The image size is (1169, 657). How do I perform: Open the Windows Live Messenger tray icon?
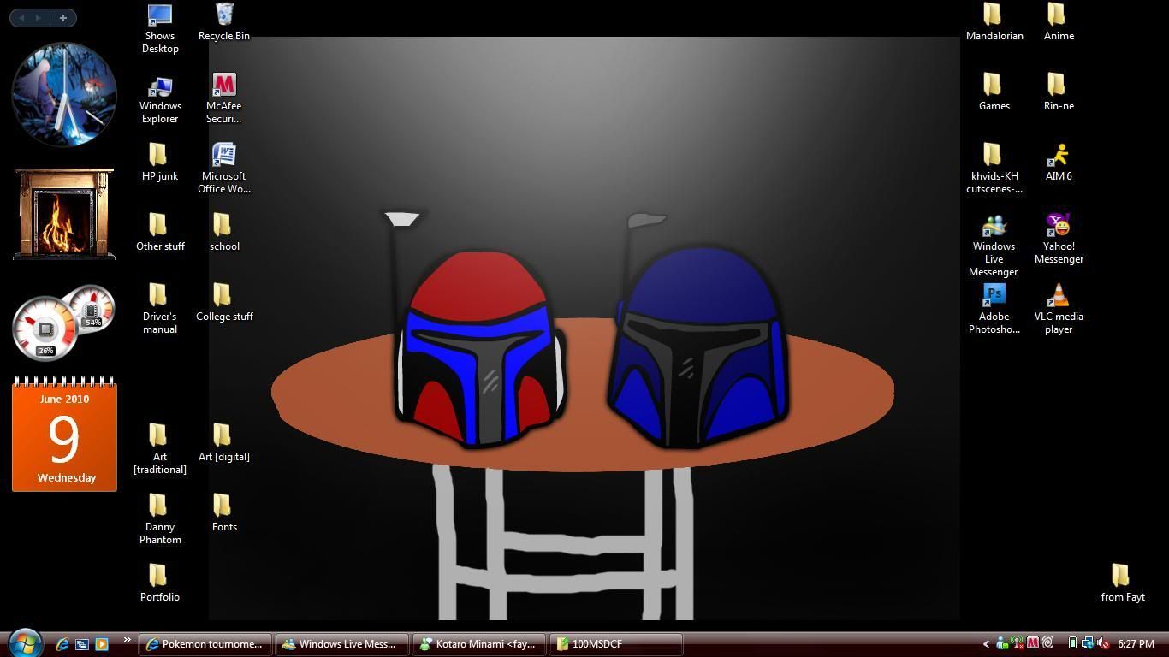click(x=1002, y=643)
